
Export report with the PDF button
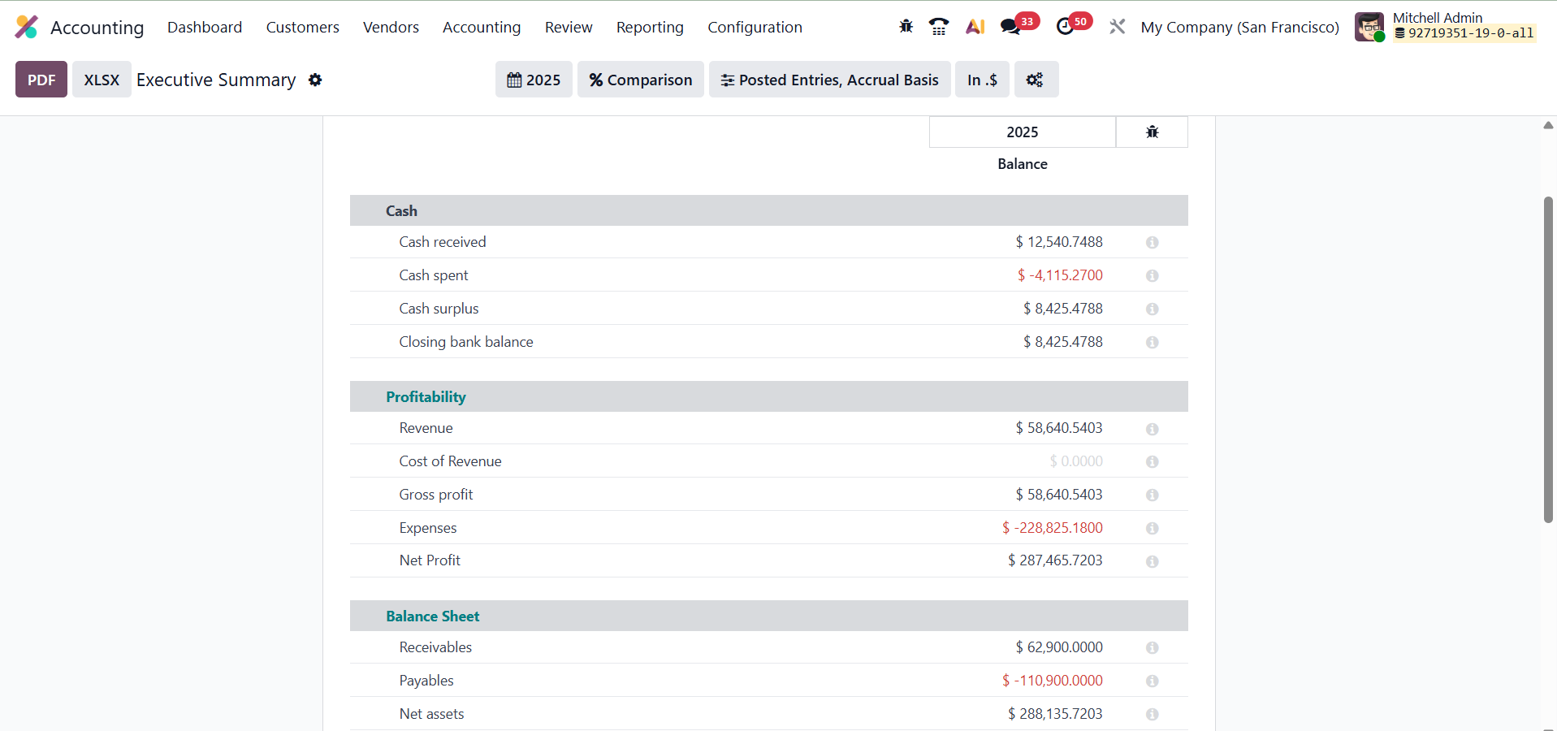pos(41,80)
